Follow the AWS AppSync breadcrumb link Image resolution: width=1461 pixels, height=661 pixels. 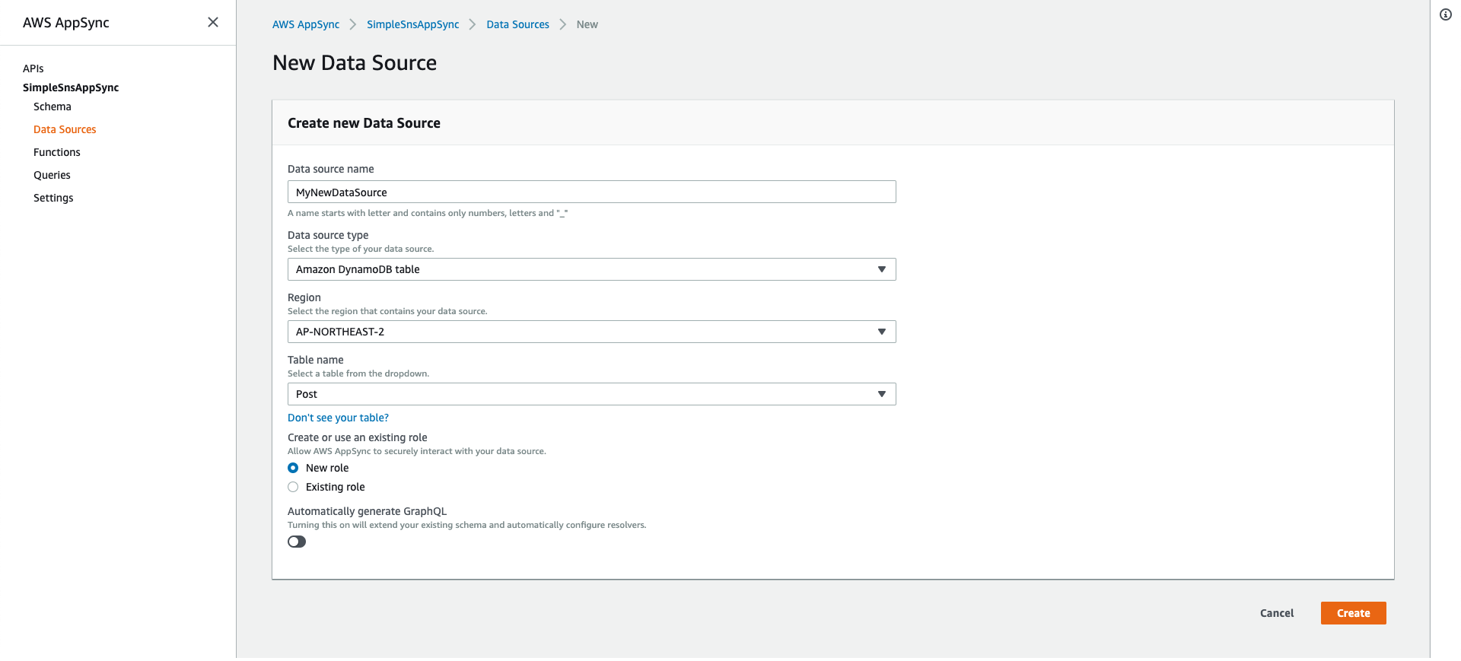tap(306, 24)
